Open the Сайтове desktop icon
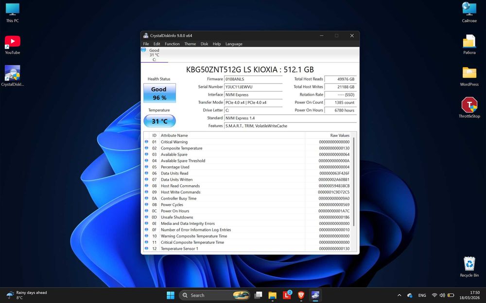The width and height of the screenshot is (486, 303). [x=469, y=13]
